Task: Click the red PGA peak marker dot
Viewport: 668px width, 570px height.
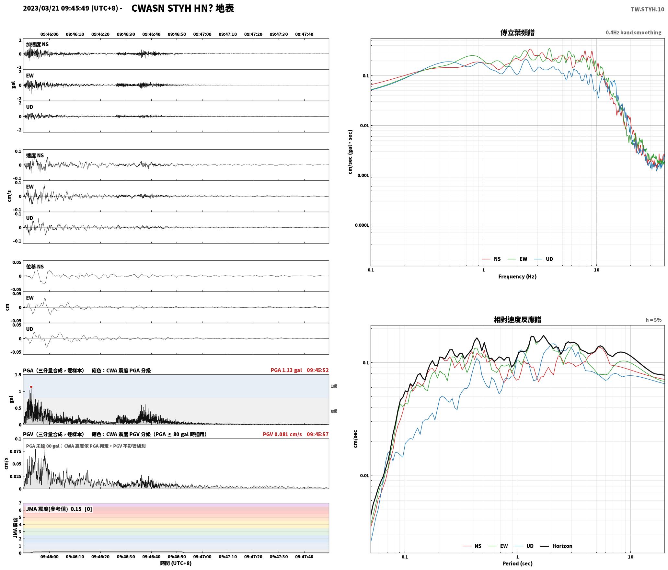Action: [x=31, y=387]
